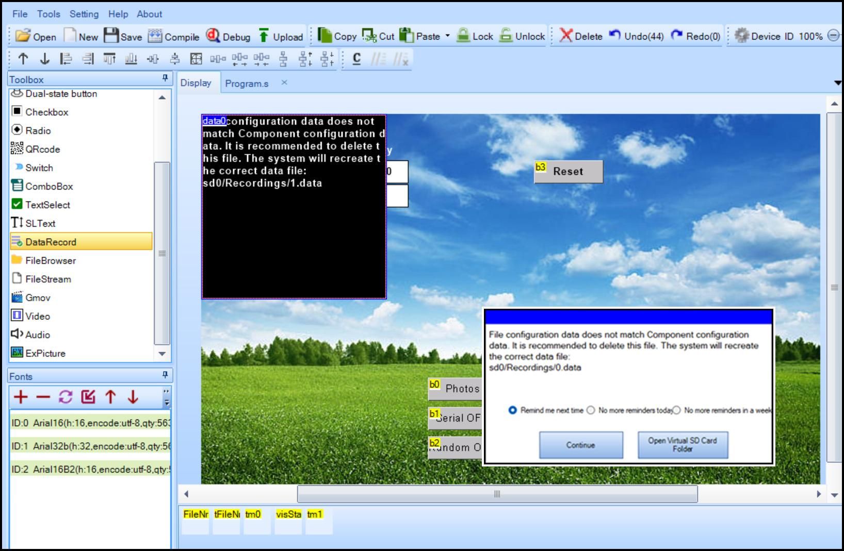Switch to the Display tab
This screenshot has width=844, height=551.
(196, 83)
